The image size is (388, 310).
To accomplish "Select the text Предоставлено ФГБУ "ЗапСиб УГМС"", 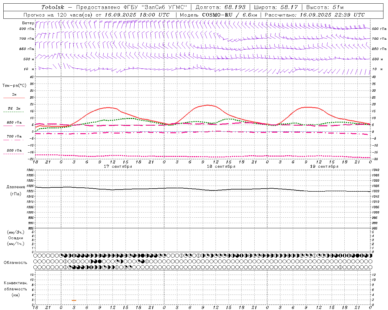I will click(132, 7).
